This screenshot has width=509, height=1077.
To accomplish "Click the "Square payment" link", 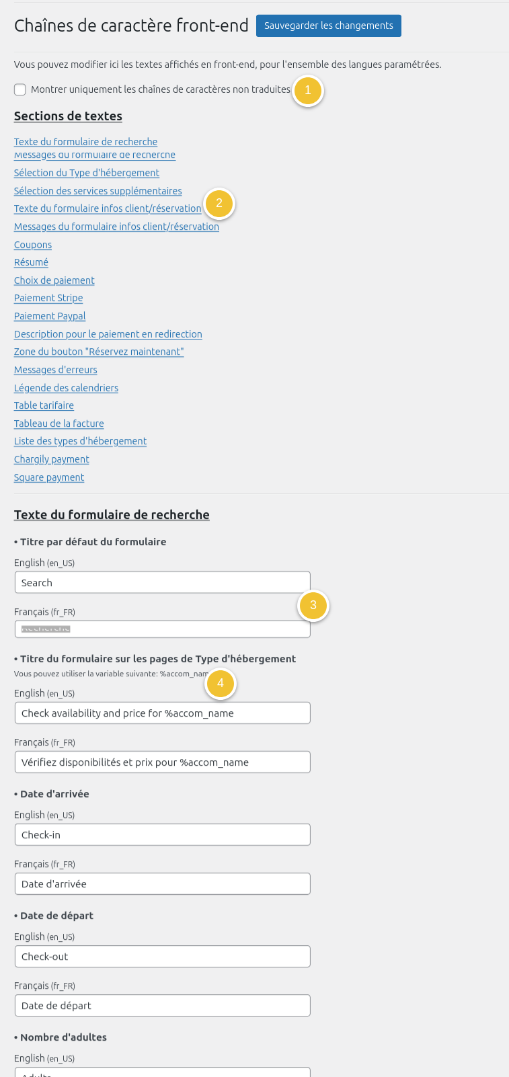I will click(49, 477).
